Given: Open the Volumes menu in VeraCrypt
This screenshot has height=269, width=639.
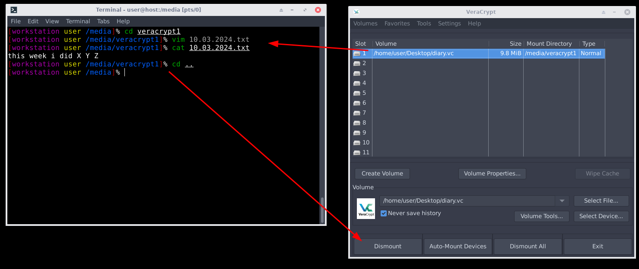Looking at the screenshot, I should pyautogui.click(x=366, y=24).
